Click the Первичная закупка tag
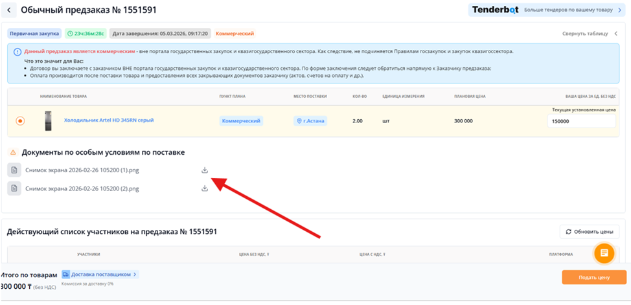631x305 pixels. point(34,34)
